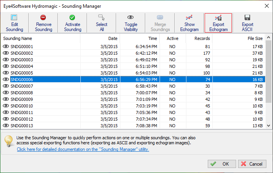Toggle eye icon for SNDG00009
Screen dimensions: 273x173
coord(6,99)
